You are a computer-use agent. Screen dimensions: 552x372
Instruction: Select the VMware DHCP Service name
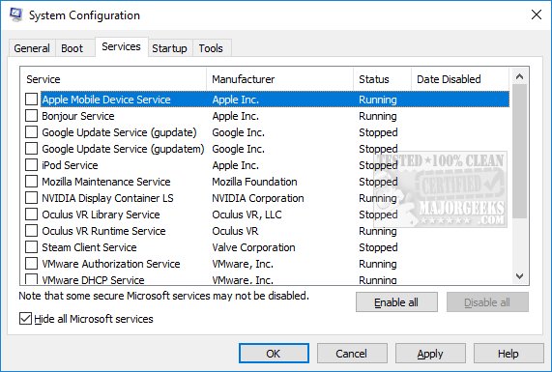point(94,280)
